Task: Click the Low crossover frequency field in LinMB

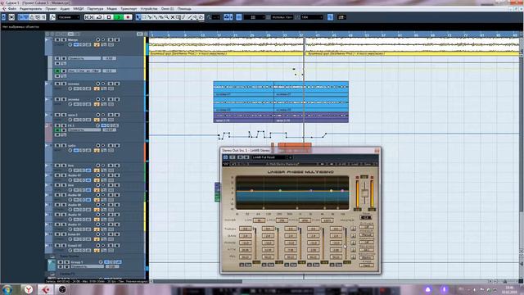Action: click(259, 220)
